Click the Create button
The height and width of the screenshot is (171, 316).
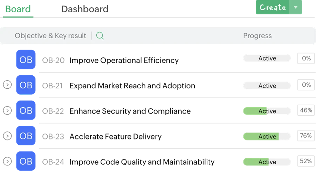272,8
